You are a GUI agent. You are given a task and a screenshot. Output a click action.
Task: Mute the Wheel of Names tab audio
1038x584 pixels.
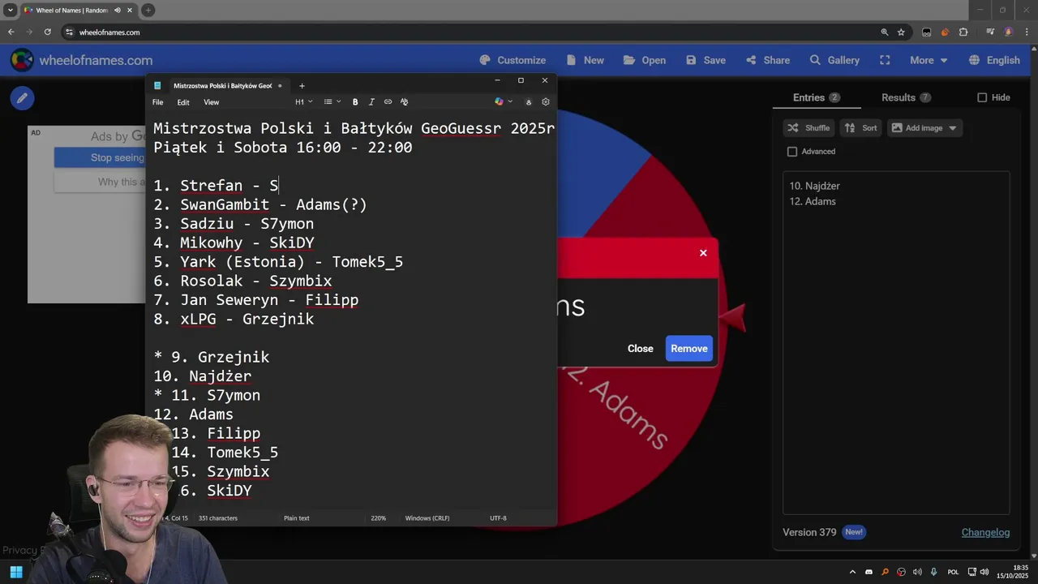(x=118, y=11)
